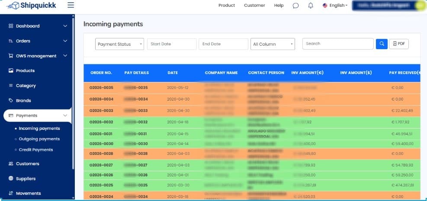
Task: Click order number O2026-0030
Action: click(101, 144)
